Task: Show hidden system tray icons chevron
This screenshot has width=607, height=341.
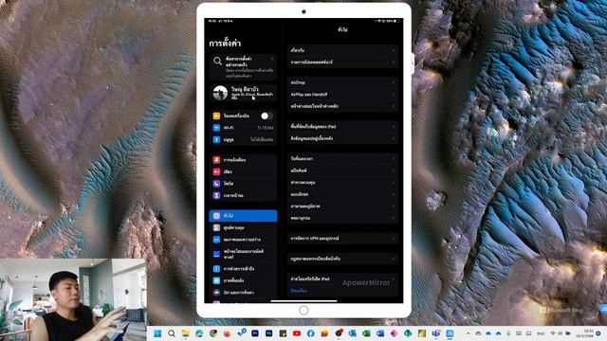Action: (x=468, y=333)
